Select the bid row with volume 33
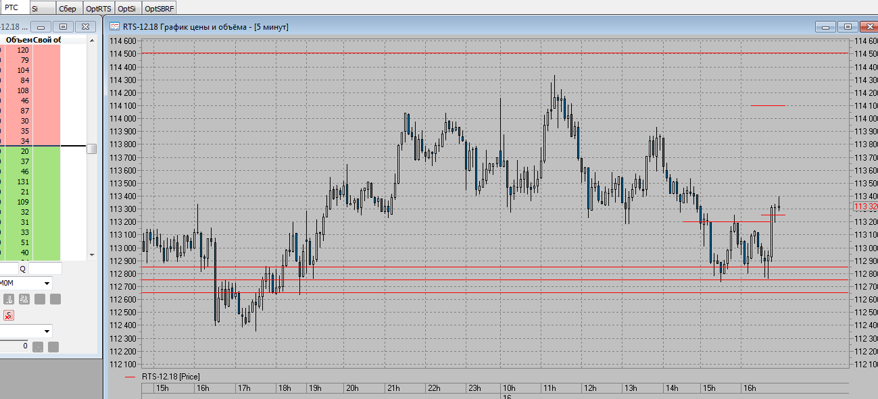 click(30, 232)
